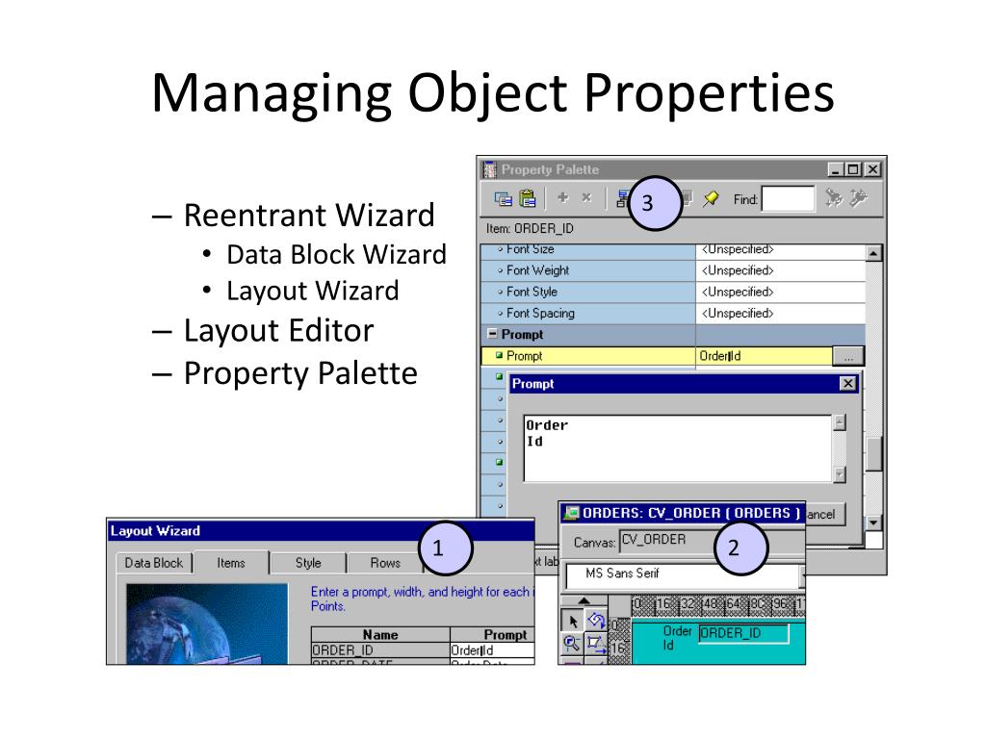This screenshot has width=986, height=739.
Task: Click the Paste Properties clipboard icon
Action: (x=528, y=198)
